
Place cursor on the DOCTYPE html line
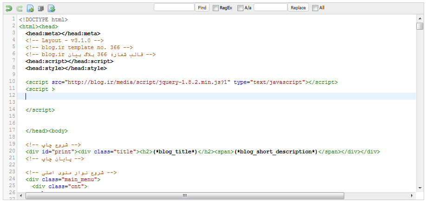click(44, 20)
